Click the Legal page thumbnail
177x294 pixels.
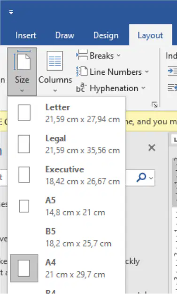pos(24,144)
